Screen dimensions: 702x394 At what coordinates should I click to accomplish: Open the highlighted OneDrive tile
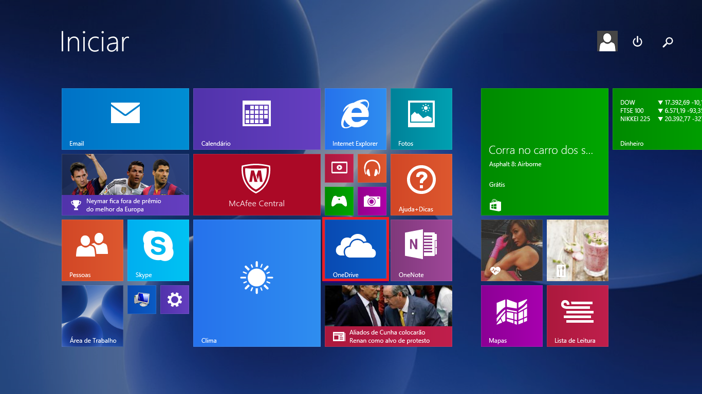click(x=355, y=250)
